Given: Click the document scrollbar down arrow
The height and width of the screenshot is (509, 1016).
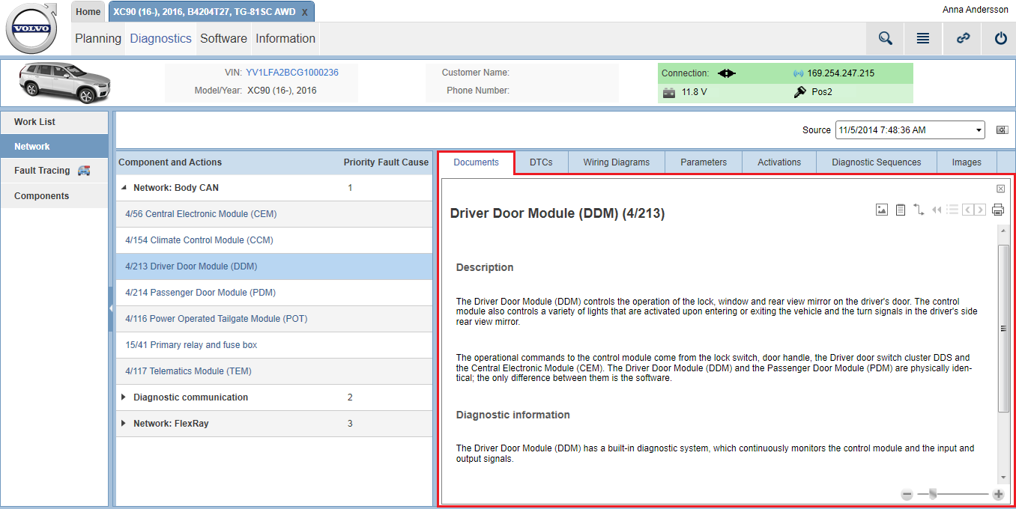Looking at the screenshot, I should pyautogui.click(x=1004, y=478).
